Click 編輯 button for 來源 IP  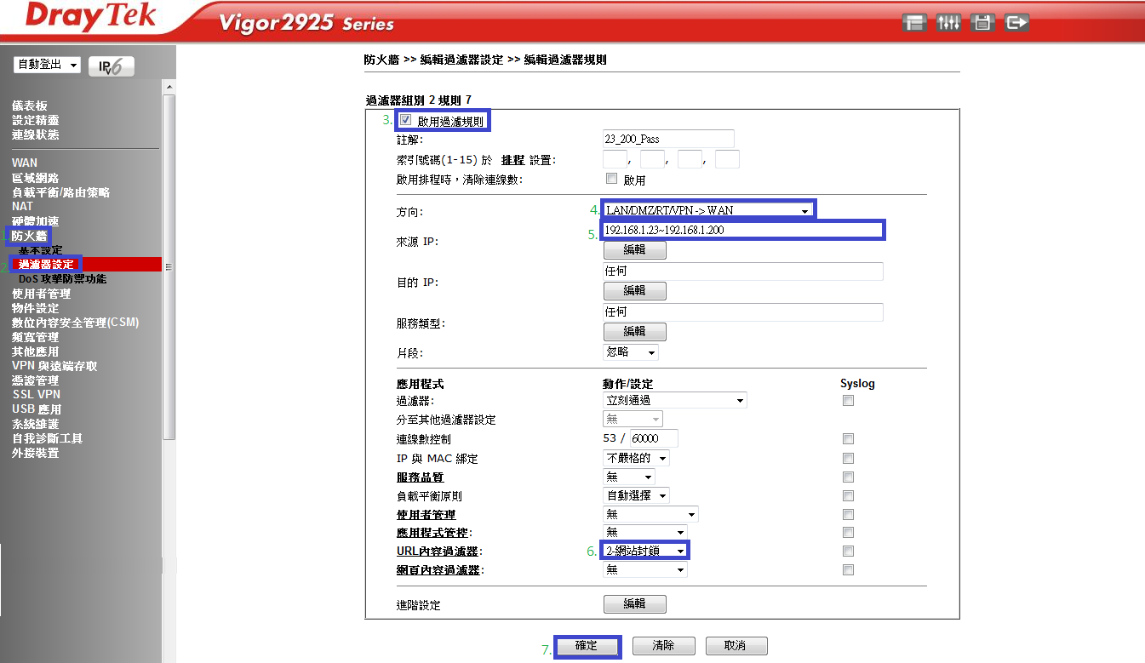click(634, 250)
